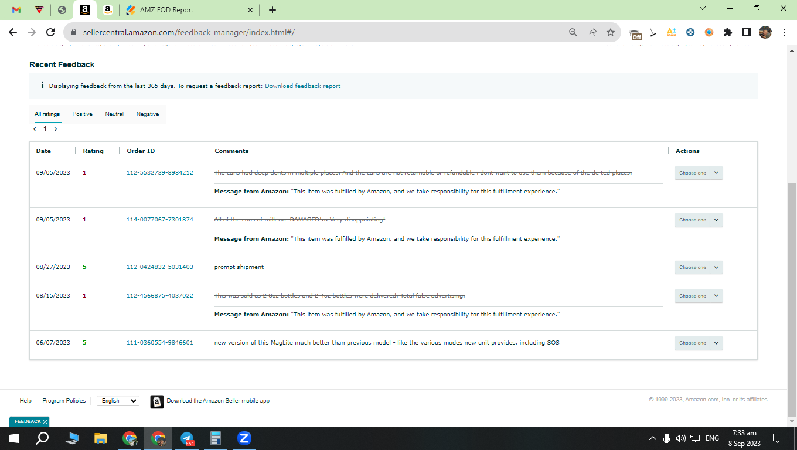Viewport: 797px width, 450px height.
Task: Click the Date column header
Action: click(x=43, y=151)
